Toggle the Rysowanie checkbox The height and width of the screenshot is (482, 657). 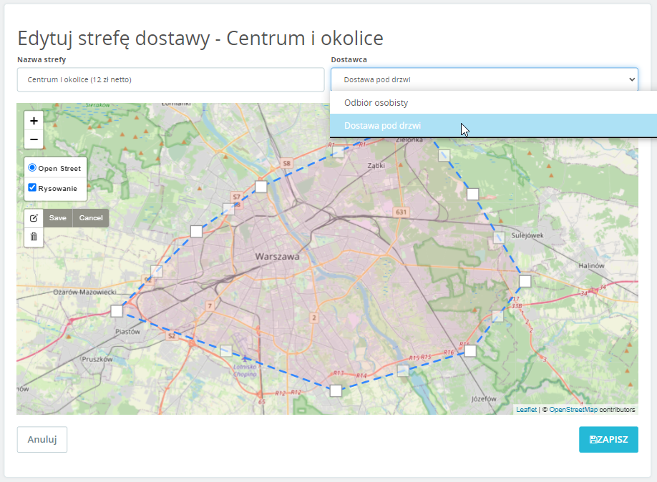[x=32, y=187]
